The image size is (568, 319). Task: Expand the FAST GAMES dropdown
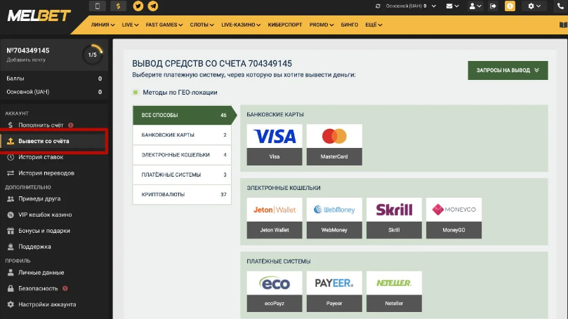pyautogui.click(x=164, y=25)
